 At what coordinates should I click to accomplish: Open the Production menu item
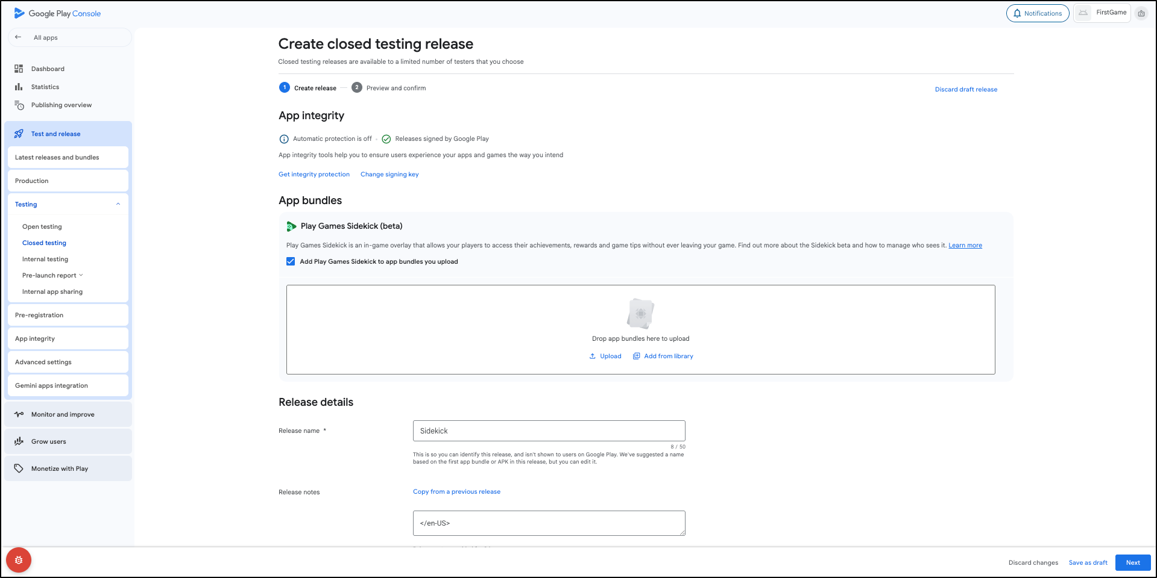tap(32, 181)
